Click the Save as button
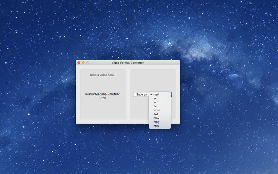 click(x=141, y=94)
